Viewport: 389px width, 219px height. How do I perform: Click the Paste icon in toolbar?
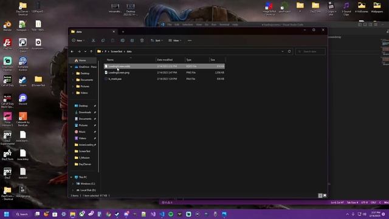click(x=112, y=41)
